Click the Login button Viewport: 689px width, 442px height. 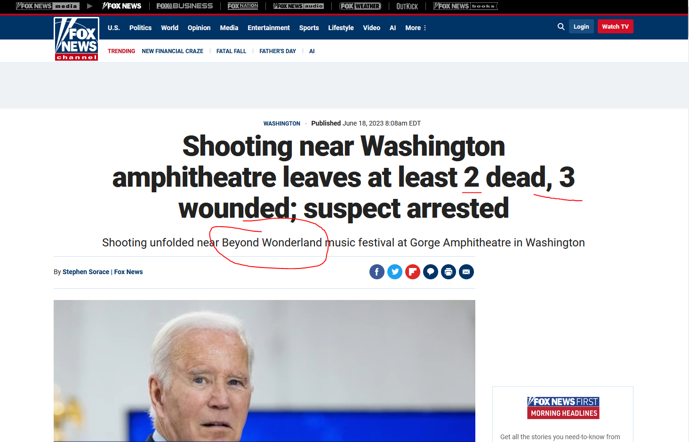(x=581, y=26)
